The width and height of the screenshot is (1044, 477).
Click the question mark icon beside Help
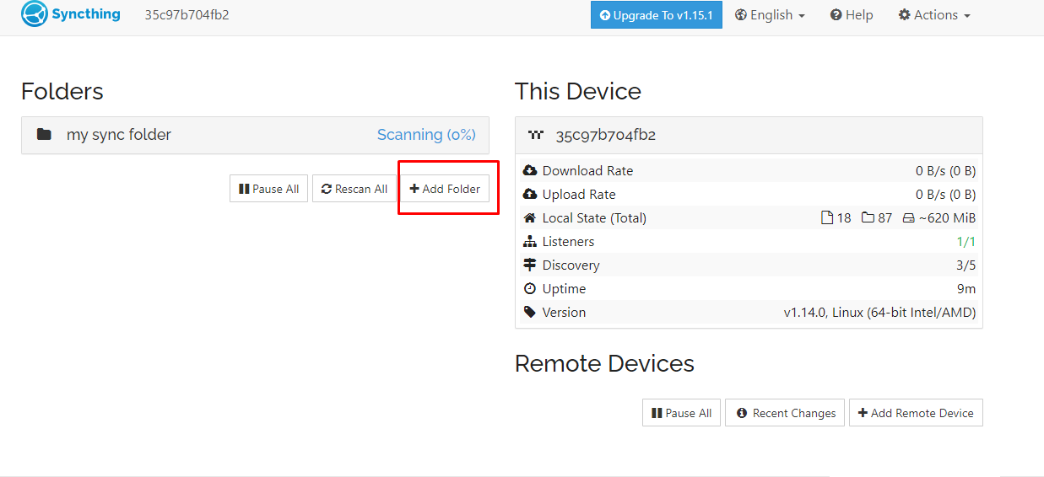pyautogui.click(x=836, y=14)
